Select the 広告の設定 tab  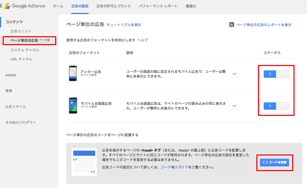click(80, 6)
